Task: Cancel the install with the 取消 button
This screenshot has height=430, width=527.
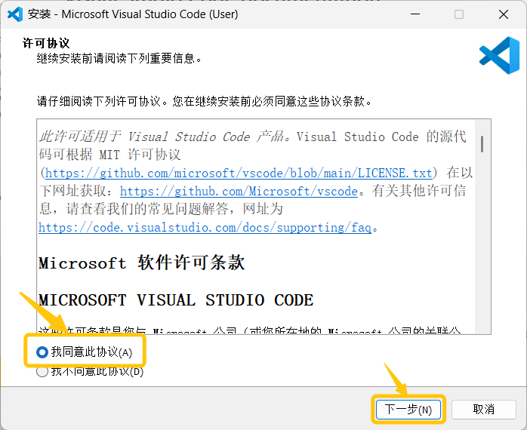Action: click(483, 410)
